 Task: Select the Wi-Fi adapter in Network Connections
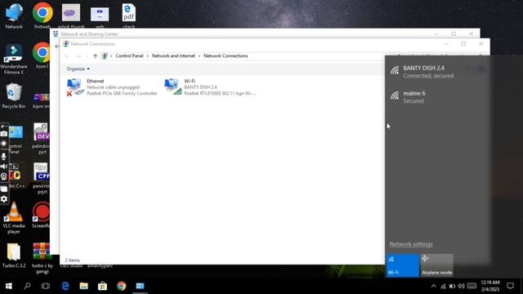[210, 87]
